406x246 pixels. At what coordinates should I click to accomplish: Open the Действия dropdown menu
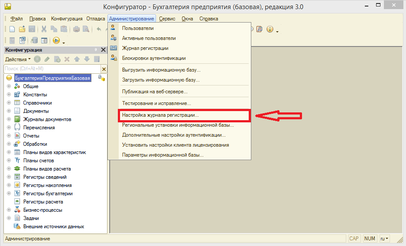tap(17, 59)
